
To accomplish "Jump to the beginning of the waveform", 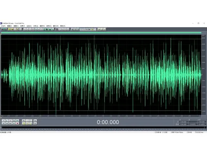I will [3, 124].
